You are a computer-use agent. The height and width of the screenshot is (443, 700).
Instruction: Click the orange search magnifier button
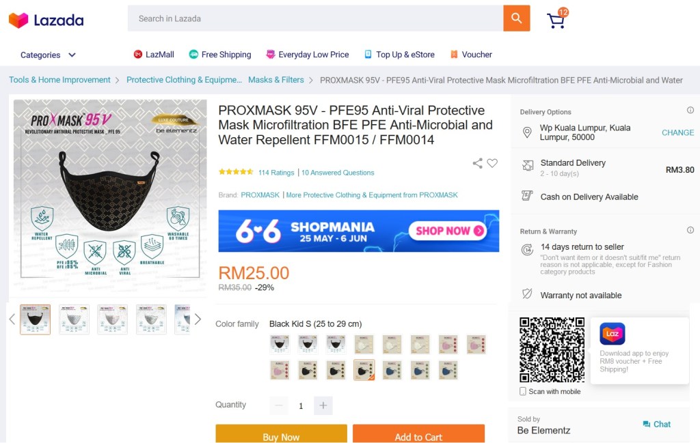pos(517,18)
